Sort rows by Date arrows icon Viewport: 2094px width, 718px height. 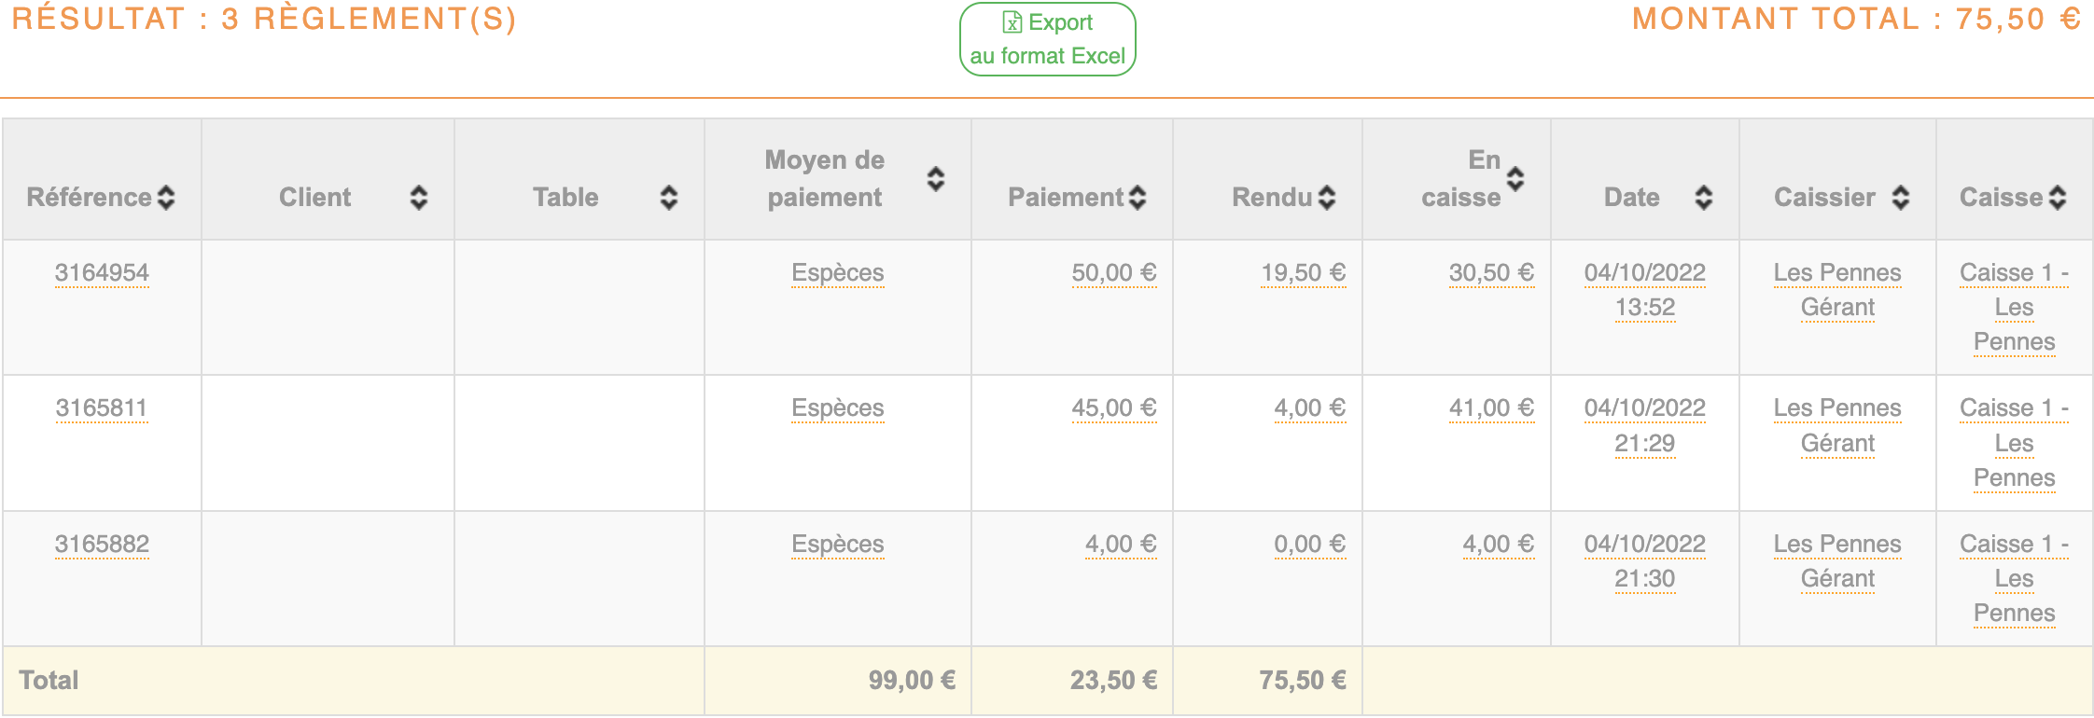coord(1703,198)
